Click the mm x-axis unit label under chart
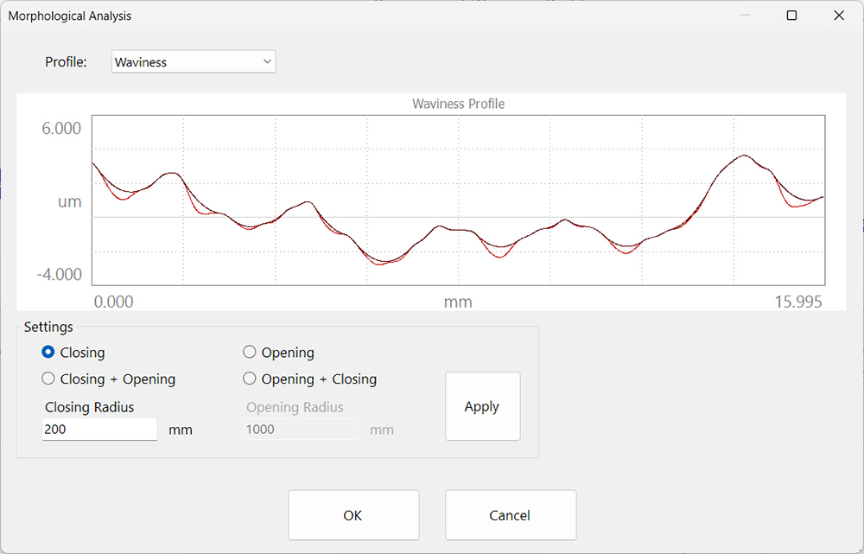This screenshot has width=864, height=554. click(458, 302)
